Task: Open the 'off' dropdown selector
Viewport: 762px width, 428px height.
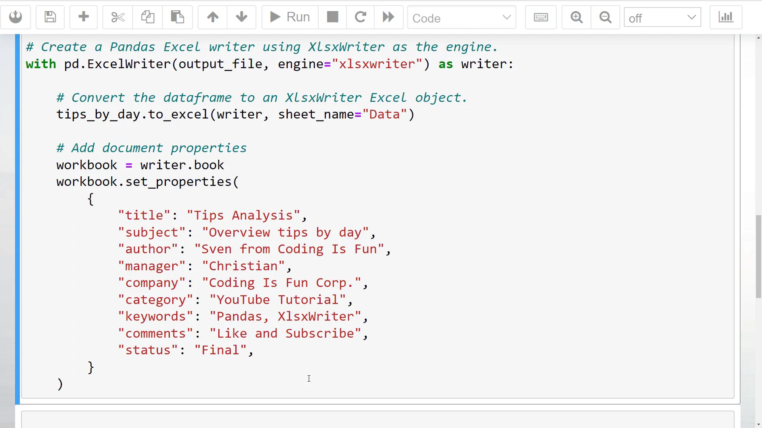Action: [x=662, y=18]
